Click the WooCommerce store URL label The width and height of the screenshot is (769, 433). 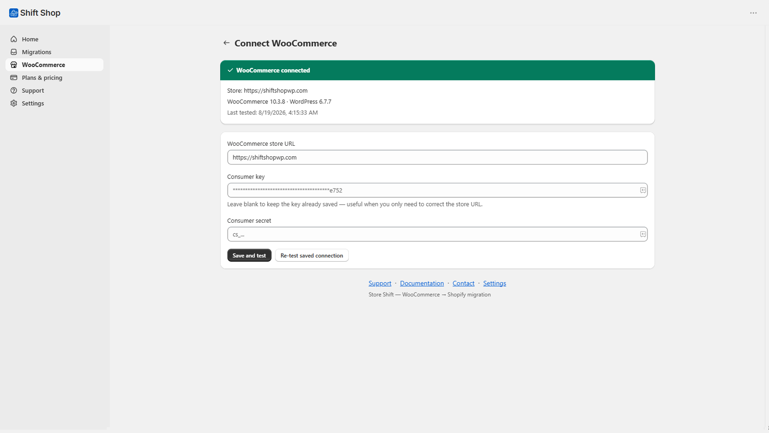click(x=261, y=144)
